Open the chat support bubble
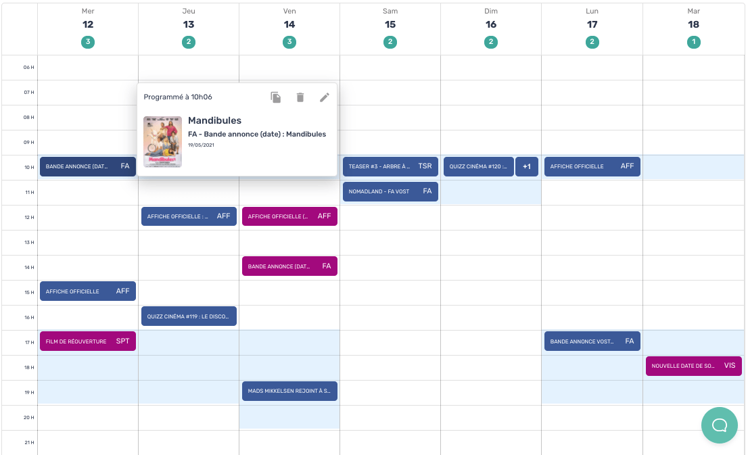The width and height of the screenshot is (748, 455). click(x=720, y=425)
